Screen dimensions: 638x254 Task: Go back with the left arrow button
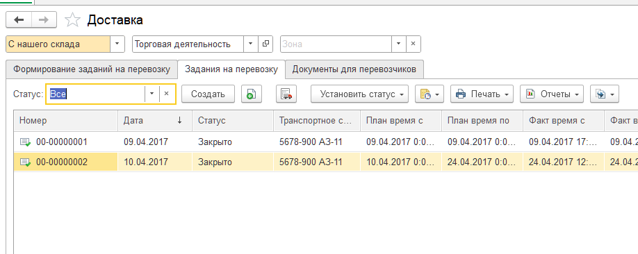pos(19,20)
